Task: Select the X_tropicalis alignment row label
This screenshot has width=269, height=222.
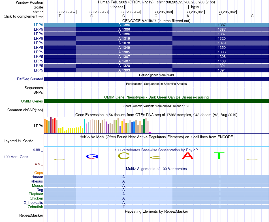Action: (33, 203)
